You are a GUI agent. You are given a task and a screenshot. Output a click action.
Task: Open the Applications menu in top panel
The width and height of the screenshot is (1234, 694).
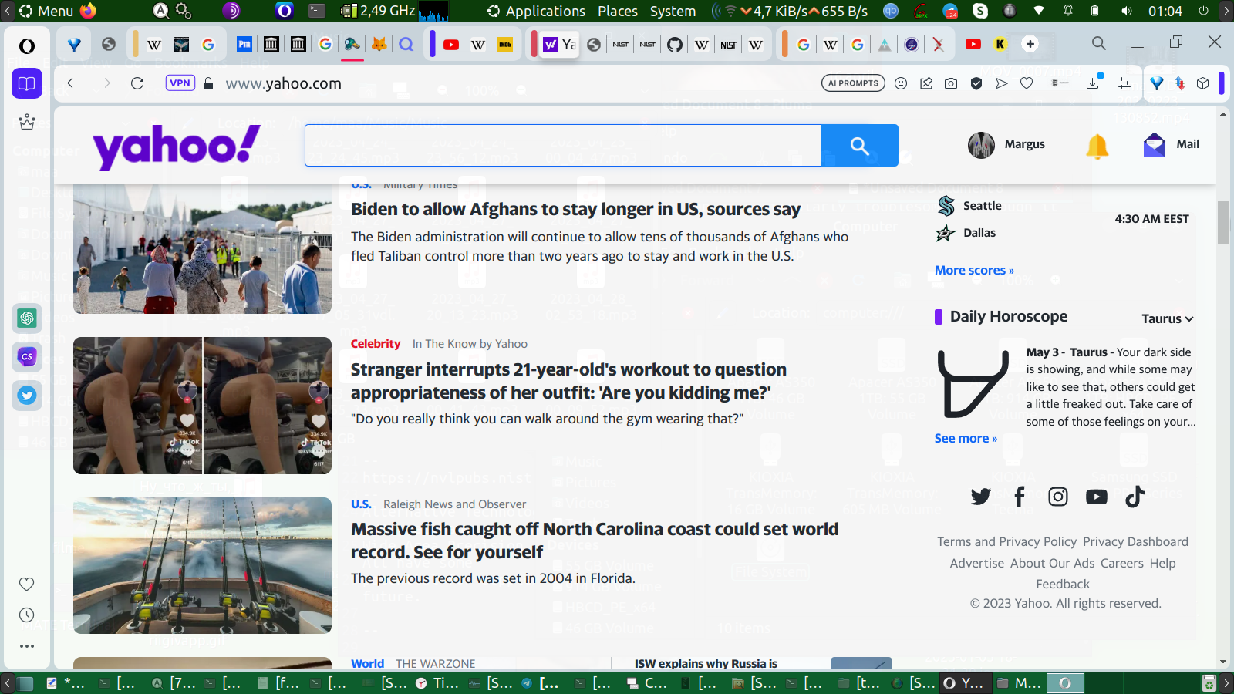(545, 11)
